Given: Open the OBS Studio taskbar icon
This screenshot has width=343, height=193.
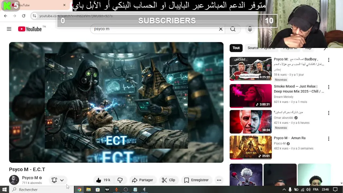Looking at the screenshot, I should tap(126, 190).
